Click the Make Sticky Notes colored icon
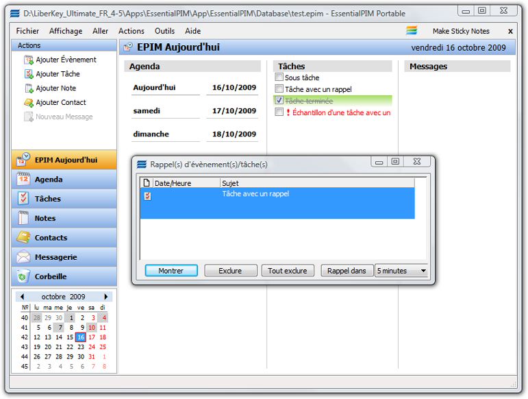The height and width of the screenshot is (399, 528). click(x=412, y=31)
